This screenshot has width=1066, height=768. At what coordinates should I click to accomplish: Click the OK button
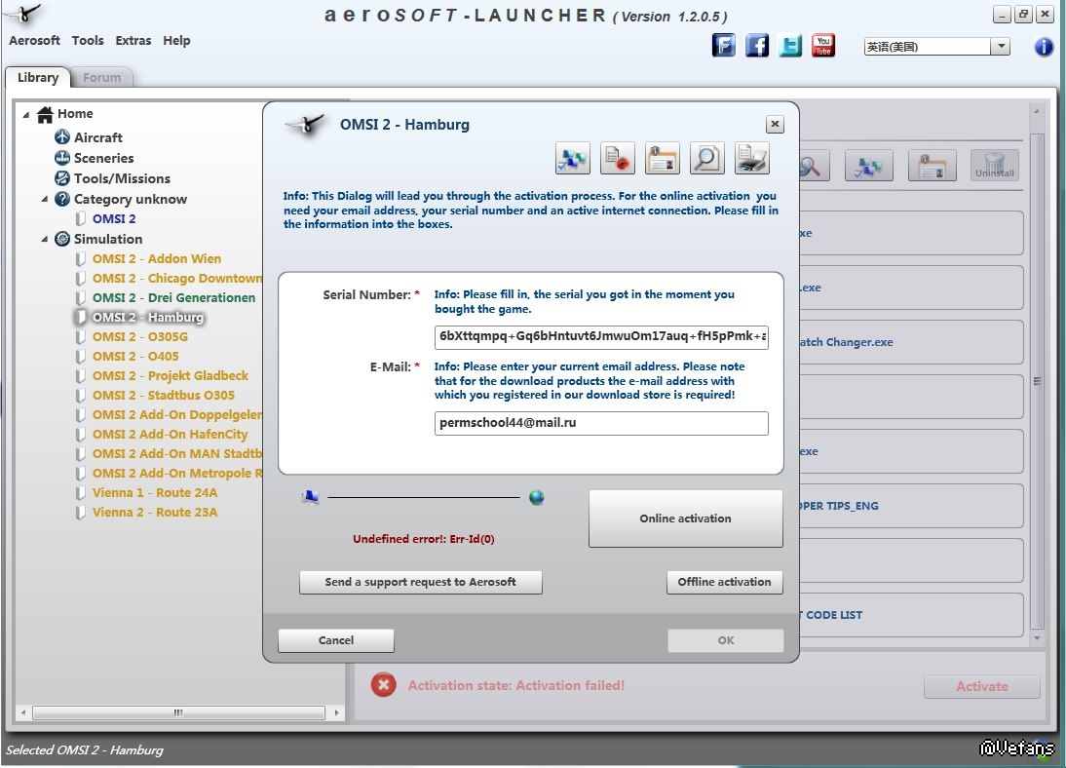tap(725, 640)
